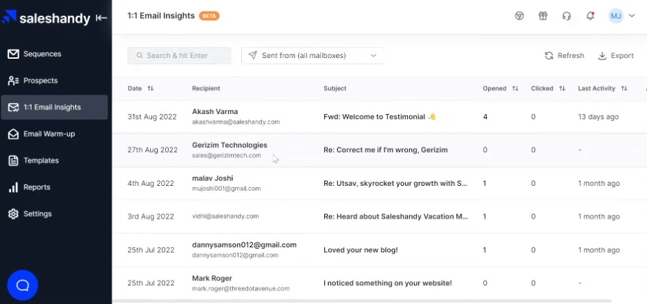Go to Settings in the sidebar

click(55, 213)
